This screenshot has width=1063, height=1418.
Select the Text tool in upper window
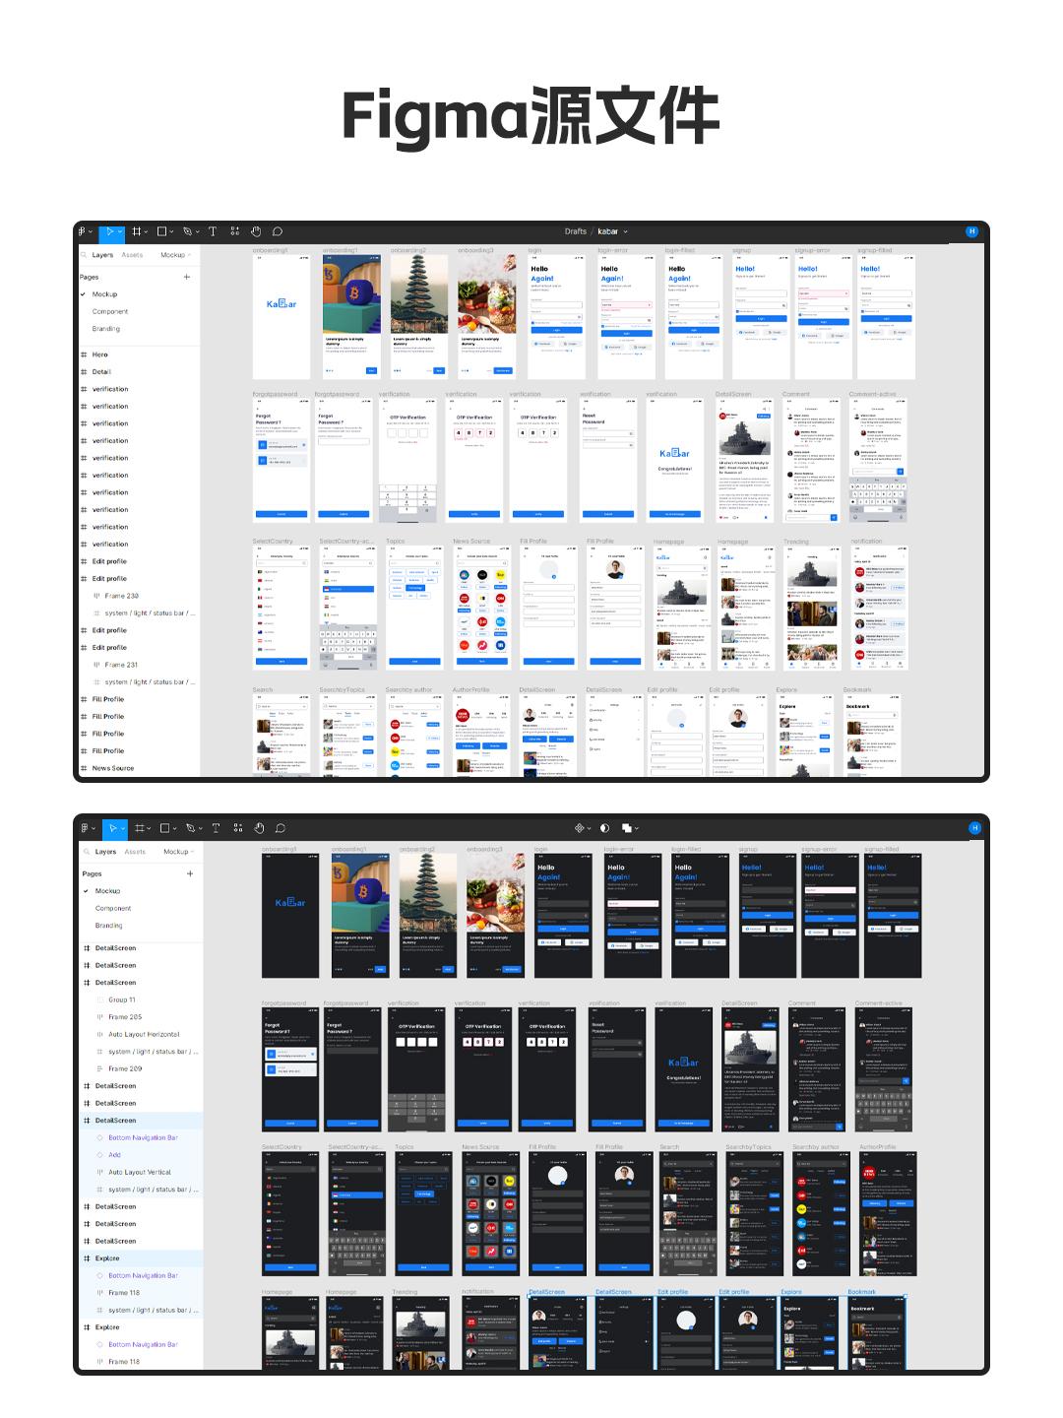point(213,231)
